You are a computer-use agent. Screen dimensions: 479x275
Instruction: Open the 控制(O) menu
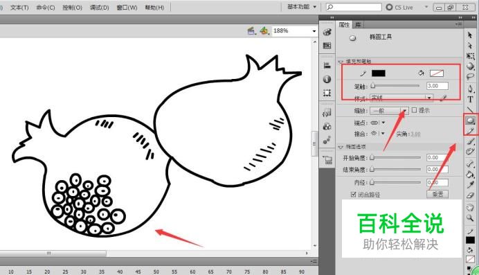tap(73, 8)
